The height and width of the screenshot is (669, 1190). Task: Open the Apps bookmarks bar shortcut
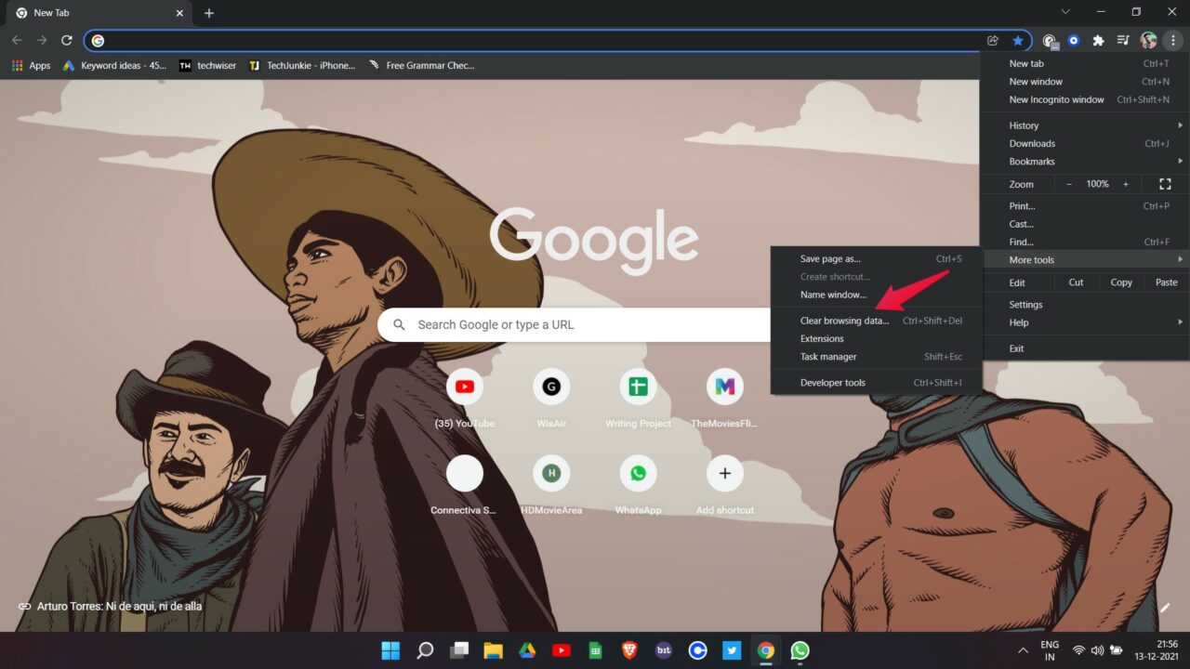pos(31,66)
